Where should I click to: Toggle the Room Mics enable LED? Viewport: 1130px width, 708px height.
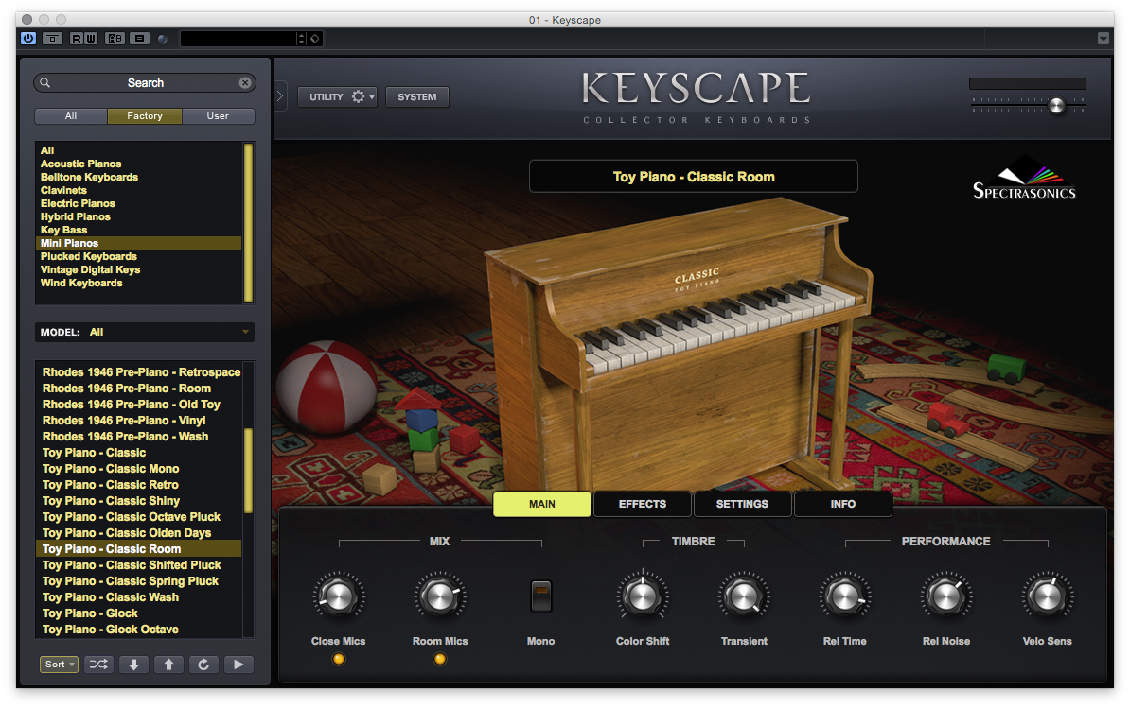[440, 658]
